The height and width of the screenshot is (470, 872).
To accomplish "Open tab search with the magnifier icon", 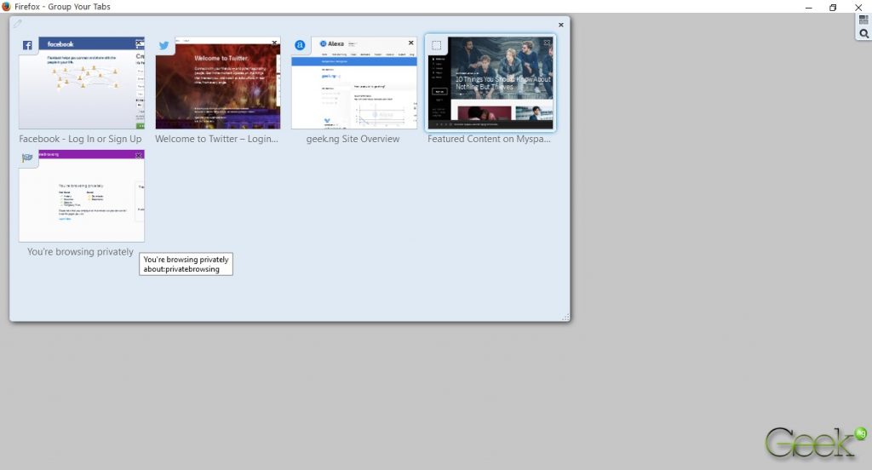I will [x=863, y=34].
